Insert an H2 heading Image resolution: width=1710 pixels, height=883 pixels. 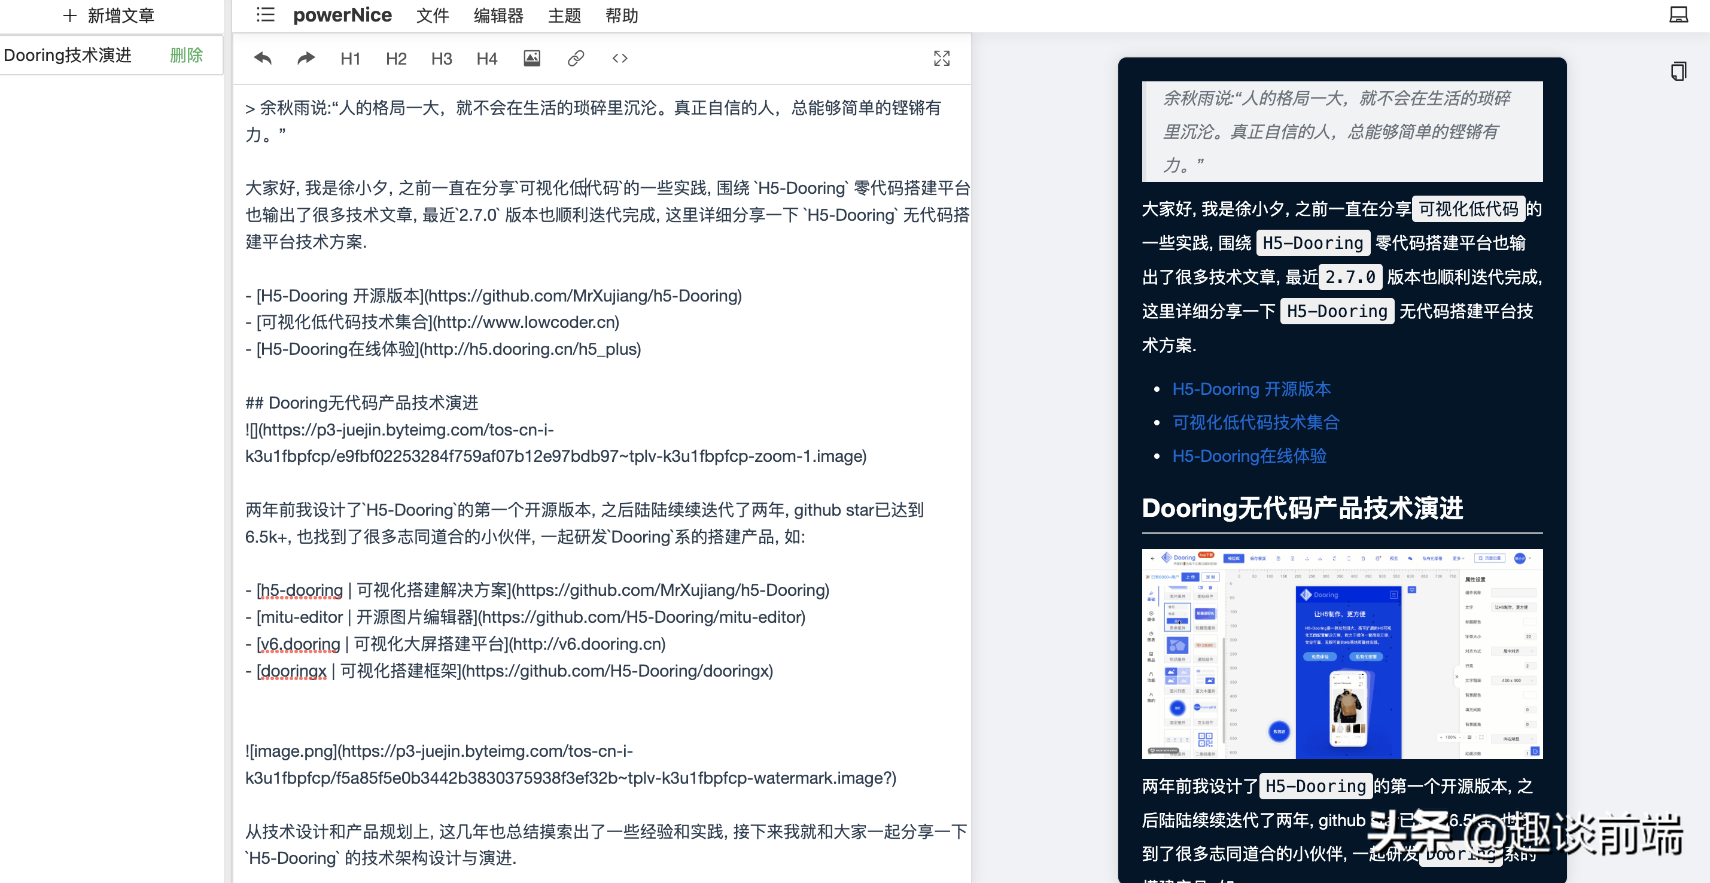point(395,59)
